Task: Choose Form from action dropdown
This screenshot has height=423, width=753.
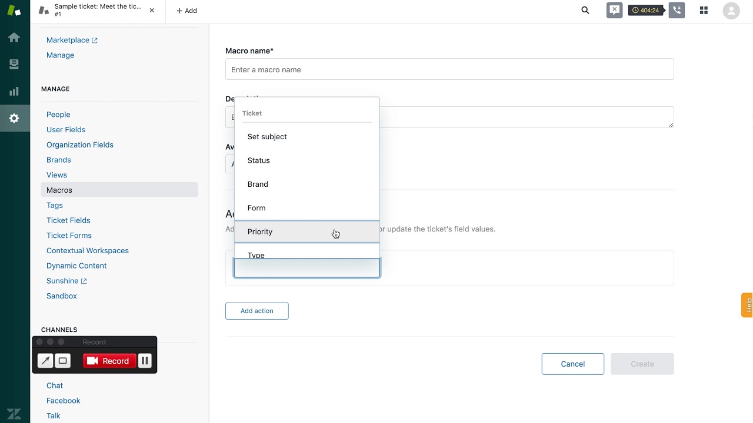Action: click(x=307, y=208)
